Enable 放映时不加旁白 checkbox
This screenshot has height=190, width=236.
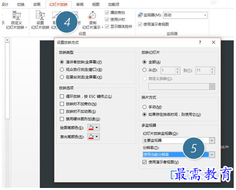62,104
